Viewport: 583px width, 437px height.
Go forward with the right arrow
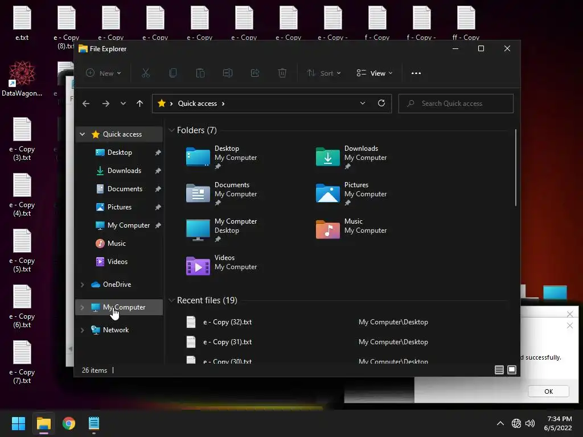coord(106,104)
